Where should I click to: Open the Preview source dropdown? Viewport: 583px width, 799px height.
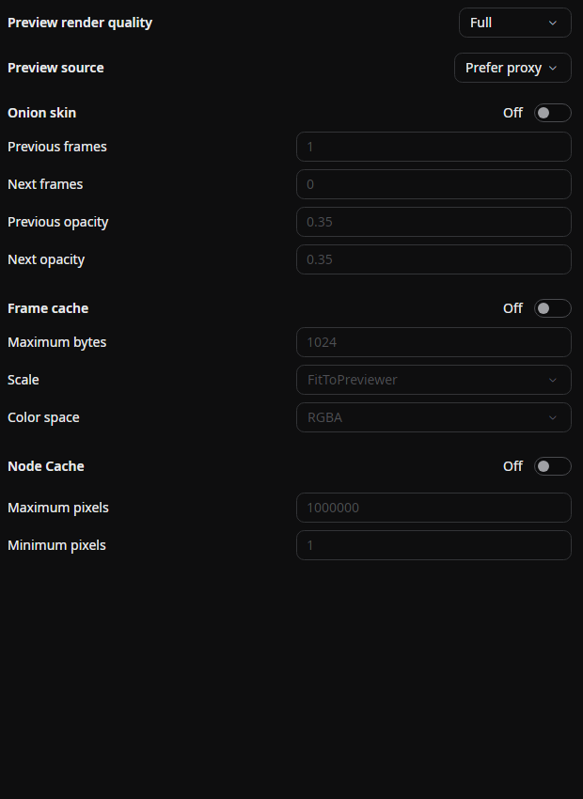[512, 68]
